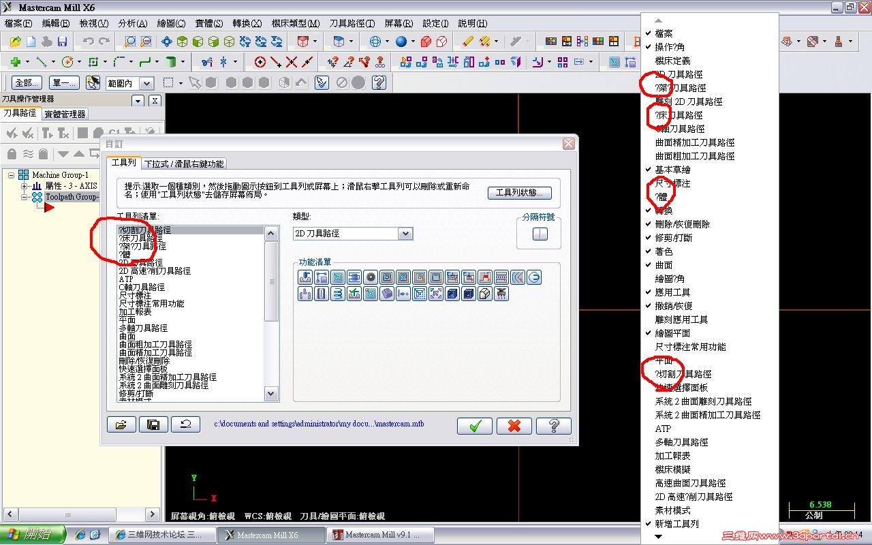Collapse the Toolpath Group tree node
Screen dimensions: 872x545
point(24,197)
